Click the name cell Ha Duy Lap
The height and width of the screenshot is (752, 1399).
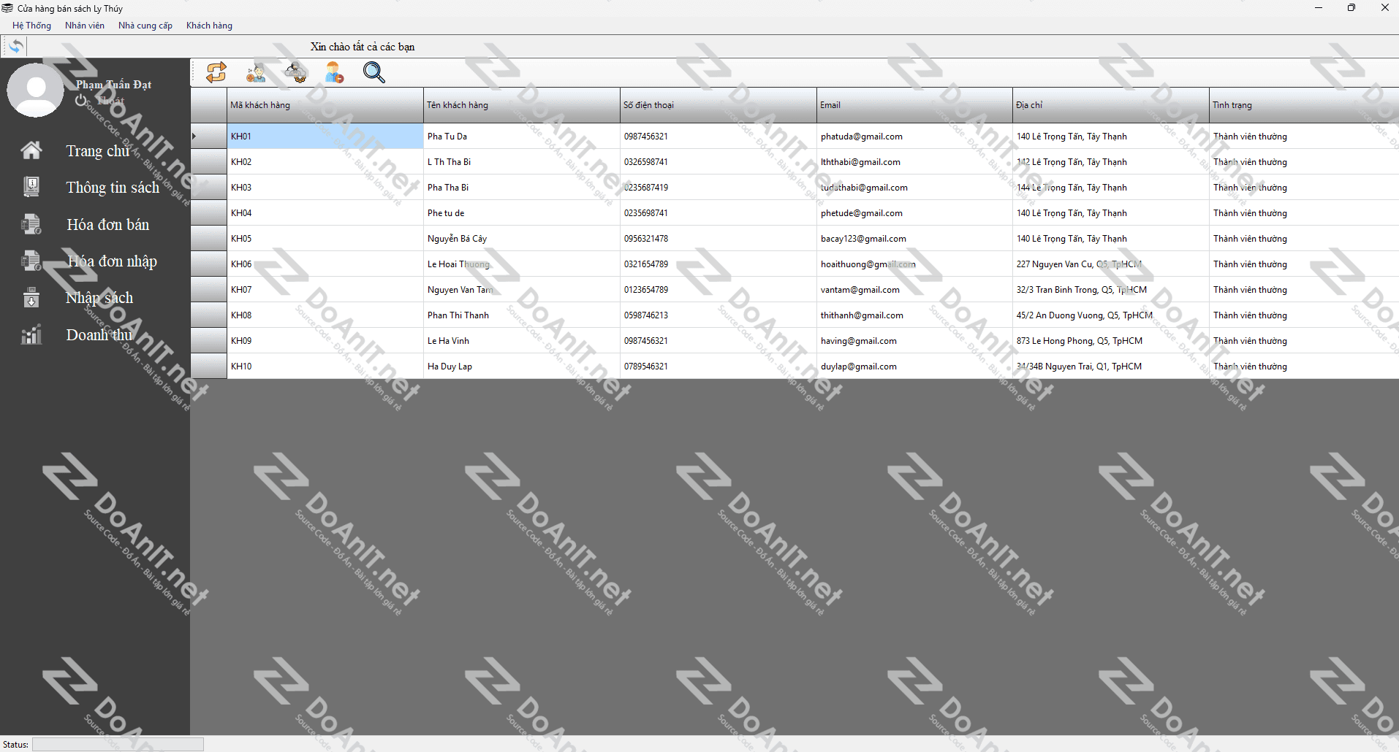(x=521, y=366)
